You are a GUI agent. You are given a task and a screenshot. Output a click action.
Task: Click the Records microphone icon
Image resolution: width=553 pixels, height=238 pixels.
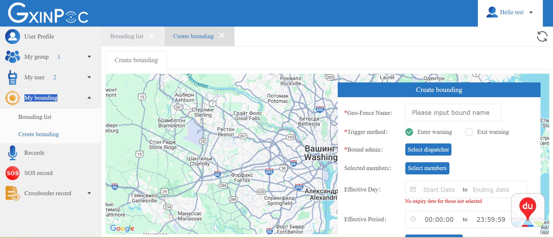click(12, 153)
